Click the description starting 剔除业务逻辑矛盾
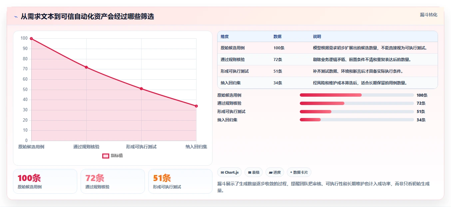This screenshot has width=451, height=207. (x=362, y=60)
